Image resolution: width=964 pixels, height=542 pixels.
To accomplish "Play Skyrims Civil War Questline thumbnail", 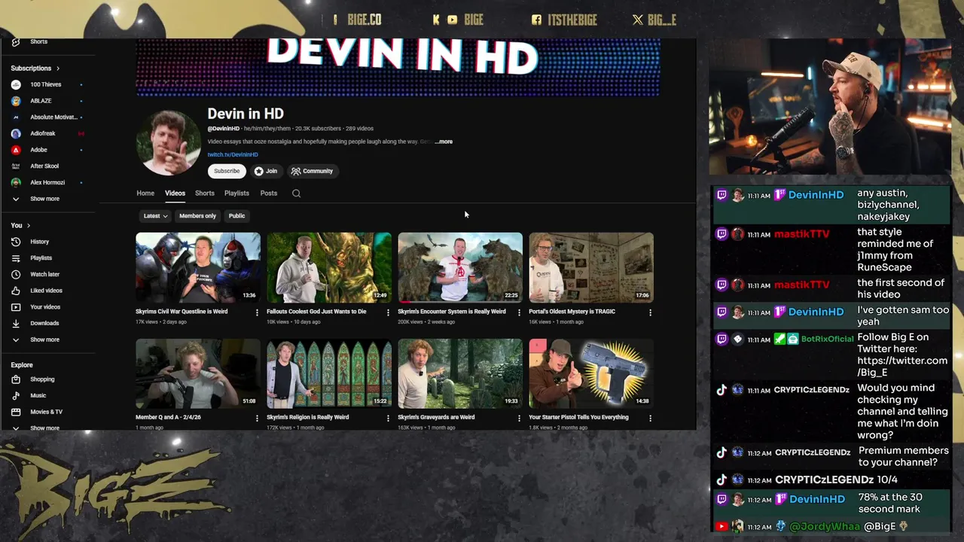I will coord(198,267).
